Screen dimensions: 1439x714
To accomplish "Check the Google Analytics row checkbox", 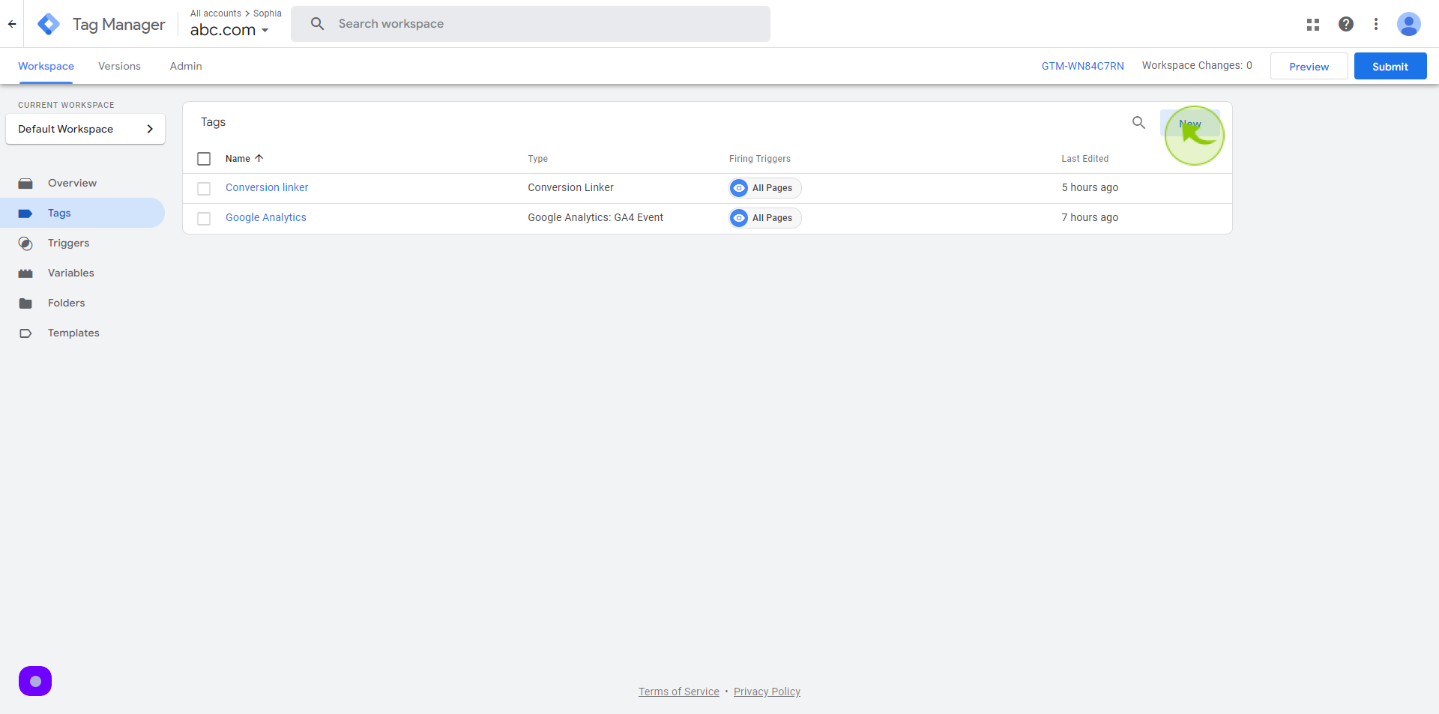I will [x=204, y=219].
